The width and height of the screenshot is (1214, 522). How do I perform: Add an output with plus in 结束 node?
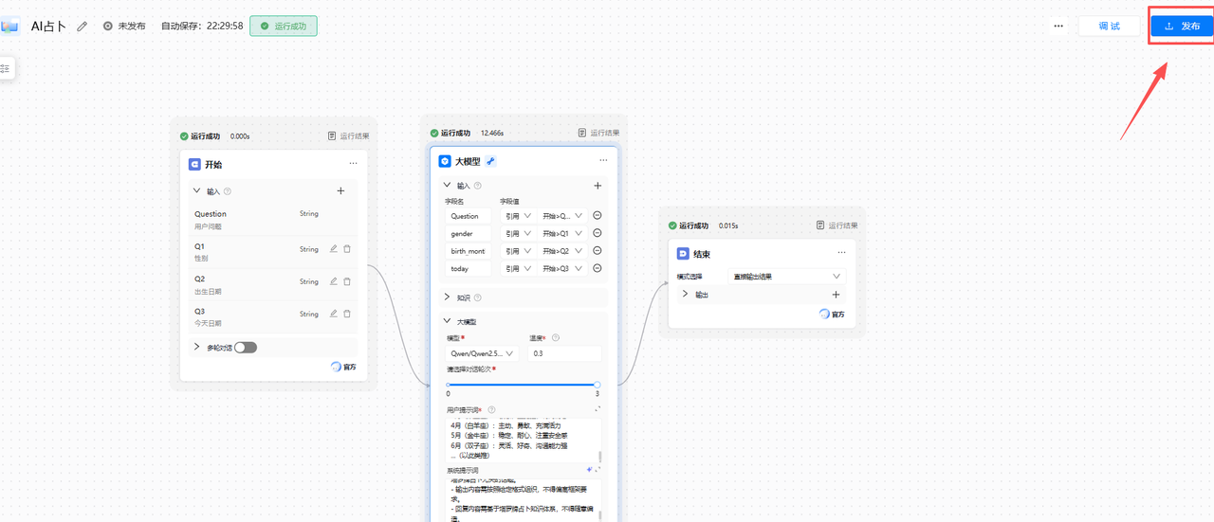[x=836, y=295]
